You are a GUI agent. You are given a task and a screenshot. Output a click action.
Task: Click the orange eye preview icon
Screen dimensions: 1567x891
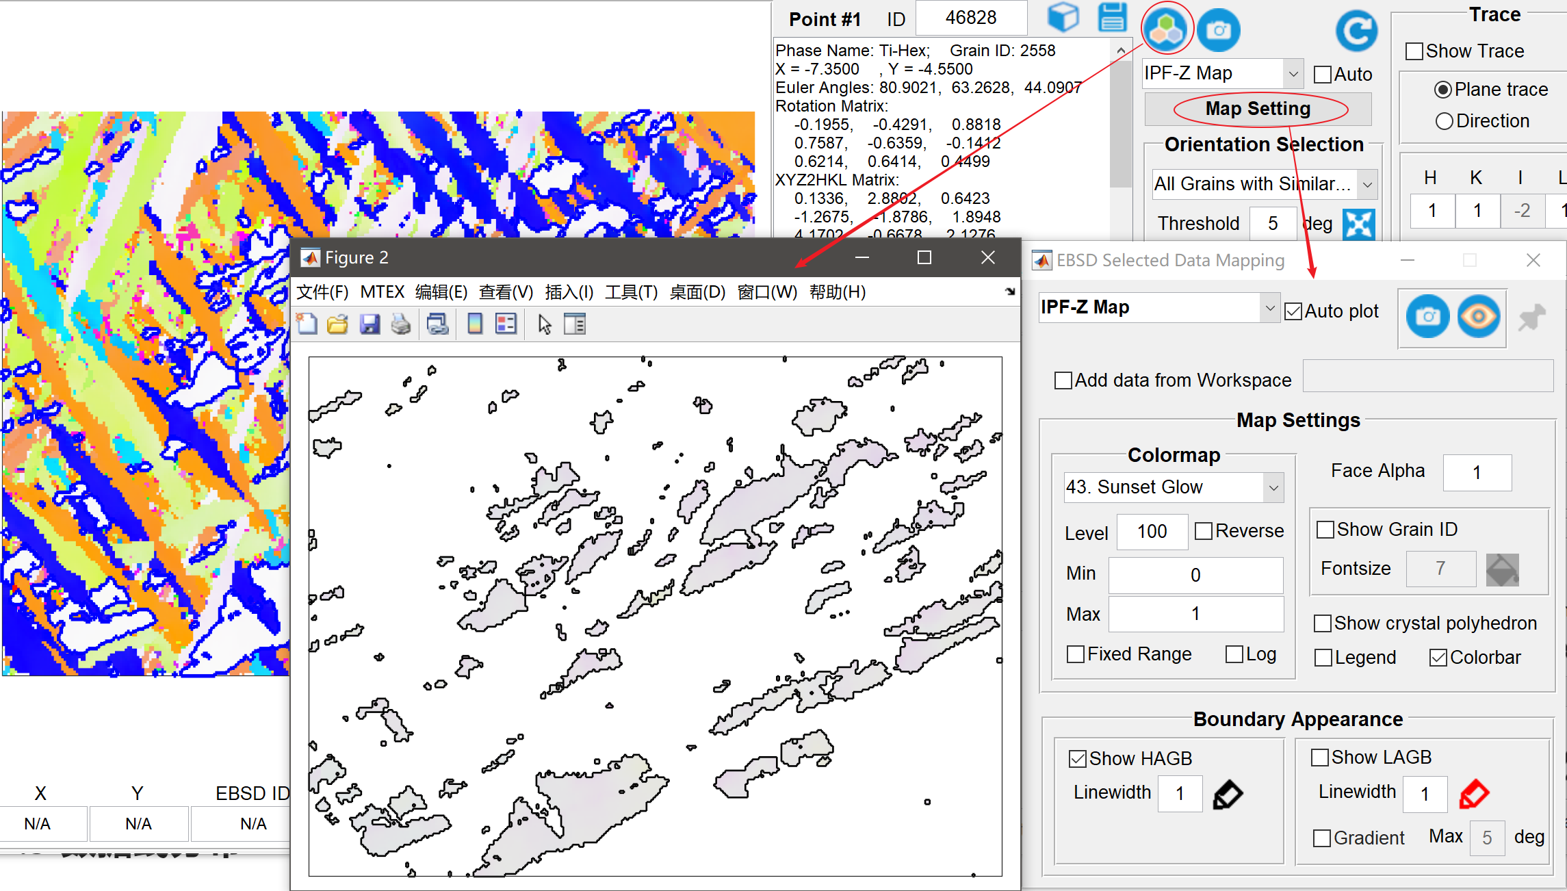(x=1479, y=316)
